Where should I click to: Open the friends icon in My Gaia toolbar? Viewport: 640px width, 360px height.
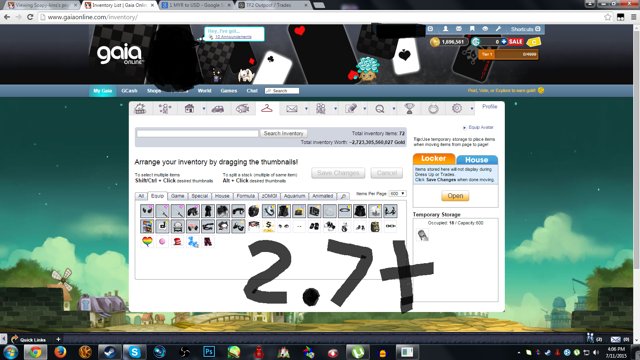pos(321,108)
